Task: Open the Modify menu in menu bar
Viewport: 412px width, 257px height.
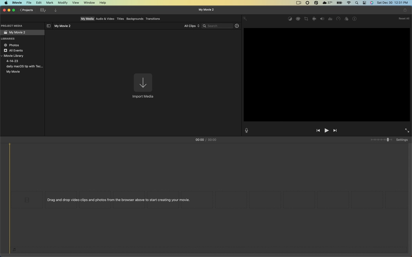Action: 62,3
